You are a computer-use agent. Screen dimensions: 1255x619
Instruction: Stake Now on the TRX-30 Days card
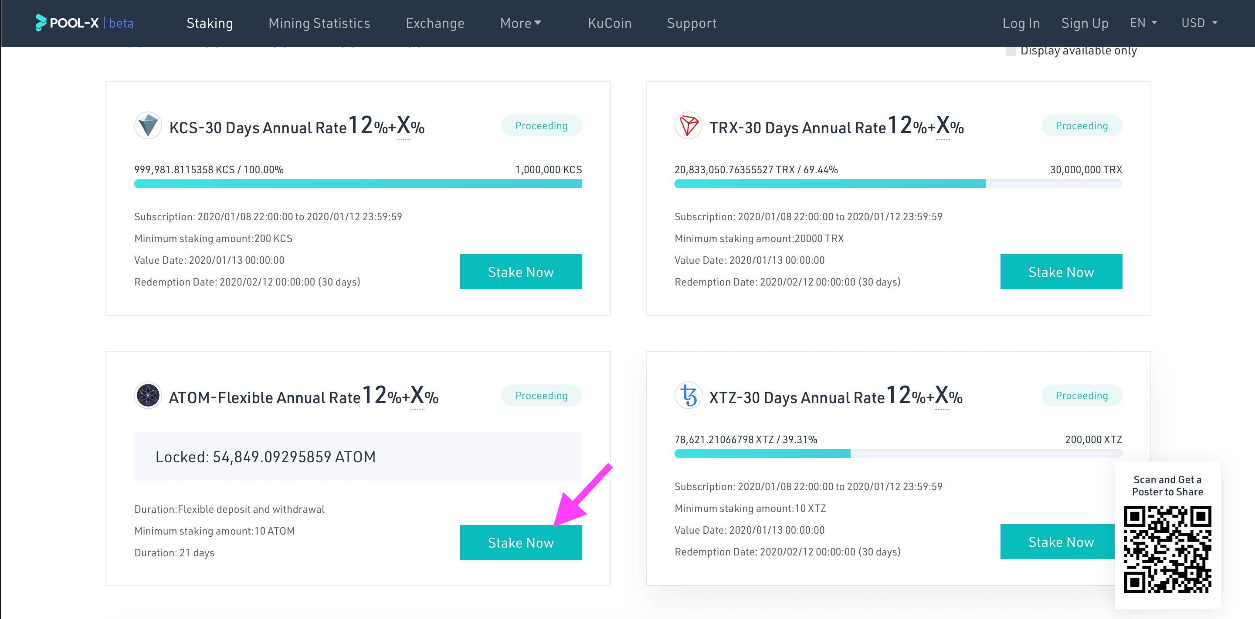tap(1061, 272)
